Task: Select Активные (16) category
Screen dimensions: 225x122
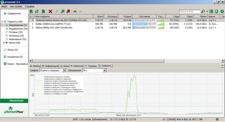Action: [x=16, y=36]
